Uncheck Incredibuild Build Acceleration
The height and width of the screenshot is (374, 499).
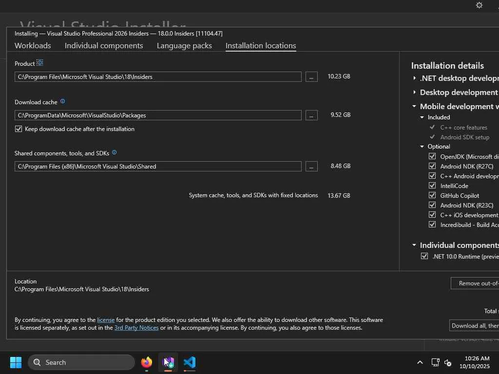coord(432,224)
